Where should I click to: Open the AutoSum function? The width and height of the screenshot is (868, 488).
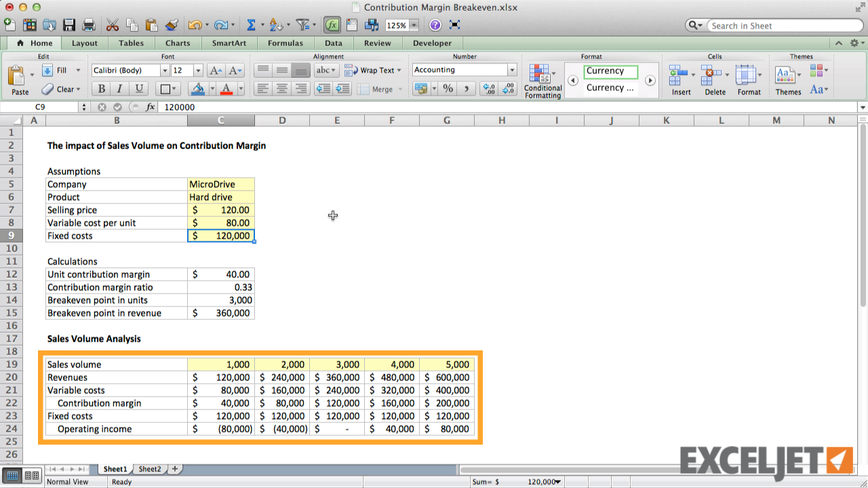252,24
